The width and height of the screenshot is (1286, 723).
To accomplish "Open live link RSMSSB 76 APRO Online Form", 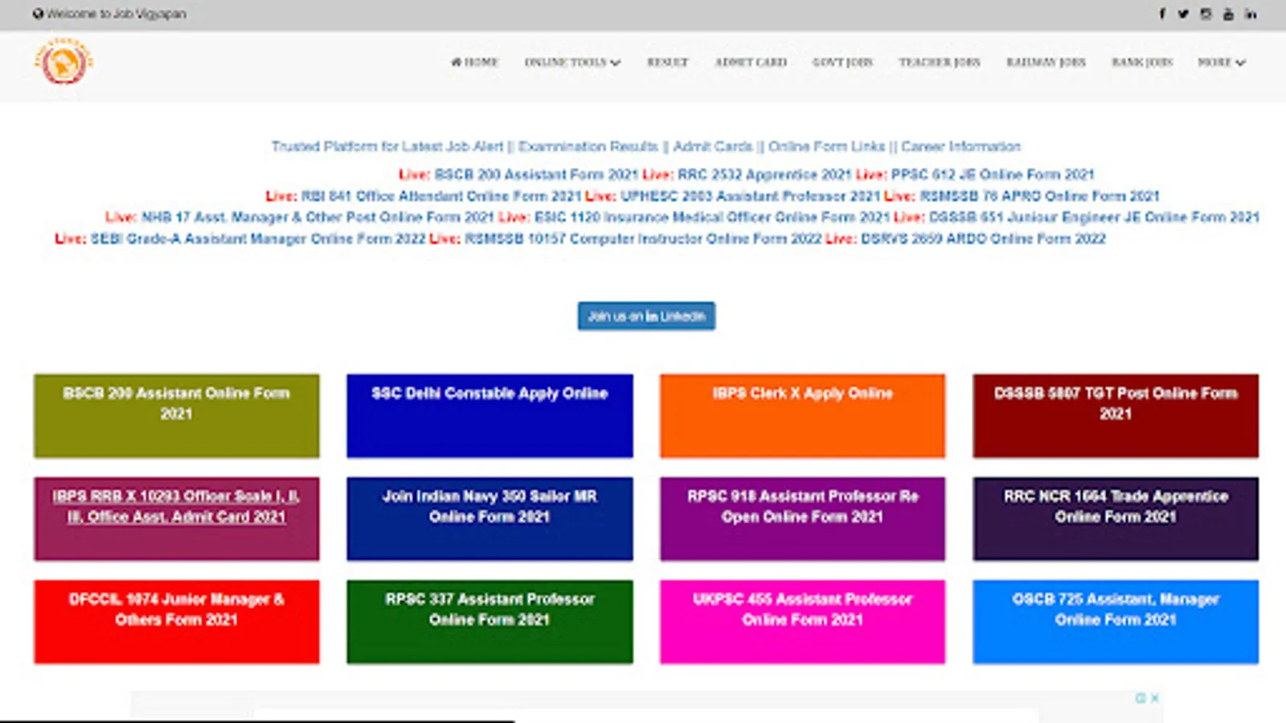I will click(1040, 196).
